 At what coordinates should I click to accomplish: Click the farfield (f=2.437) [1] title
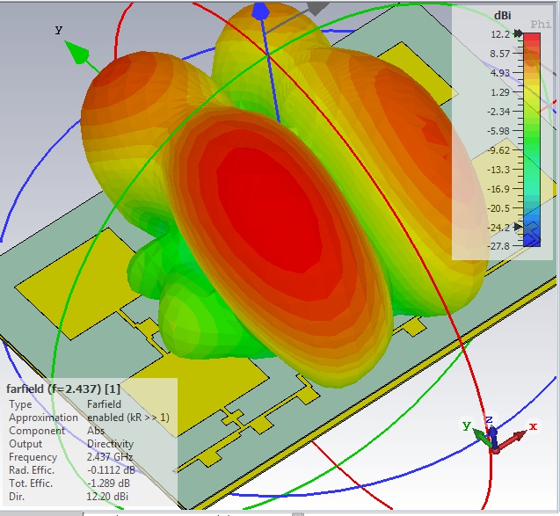coord(63,389)
